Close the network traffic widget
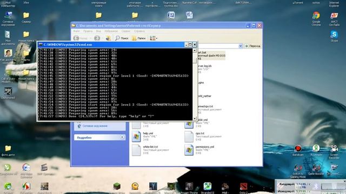346x194 pixels. pyautogui.click(x=344, y=181)
